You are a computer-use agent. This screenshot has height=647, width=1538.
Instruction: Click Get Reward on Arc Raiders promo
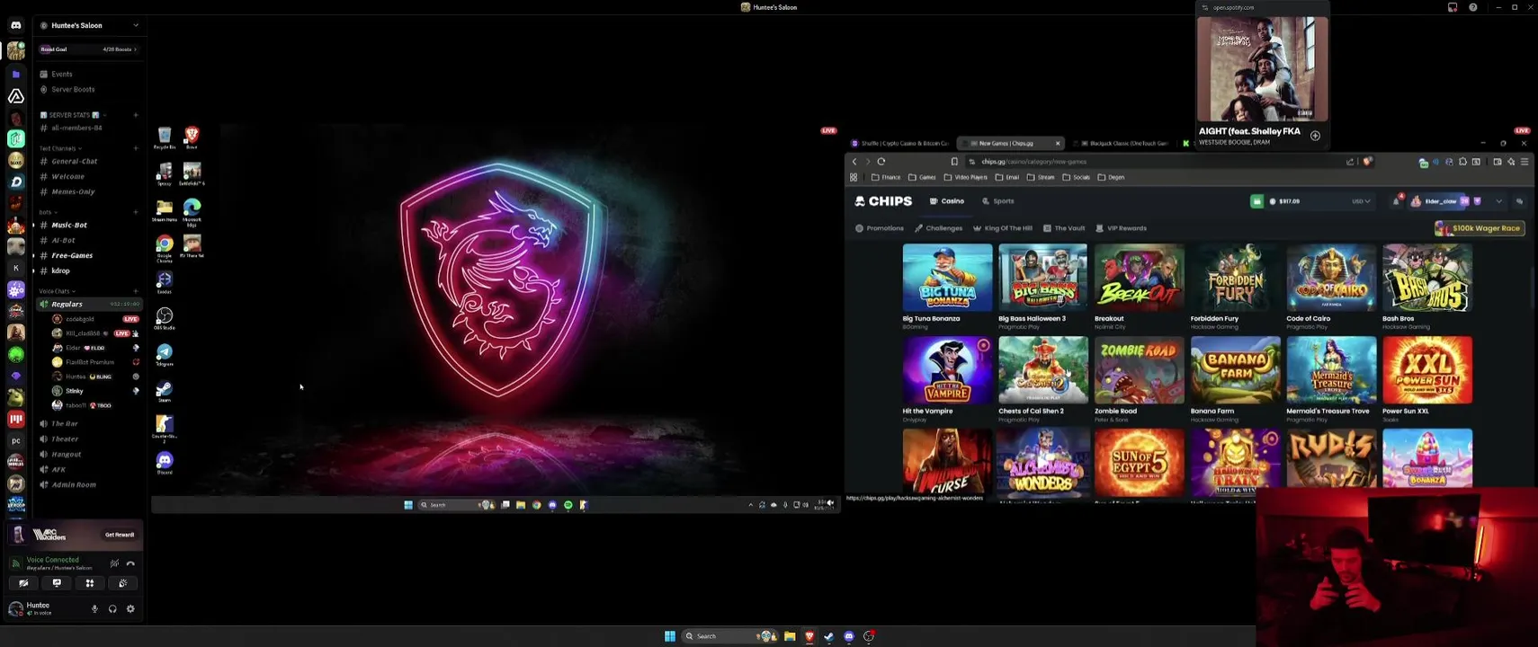click(x=120, y=535)
